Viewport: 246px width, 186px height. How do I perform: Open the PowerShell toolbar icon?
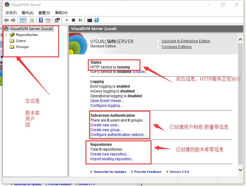[97, 20]
